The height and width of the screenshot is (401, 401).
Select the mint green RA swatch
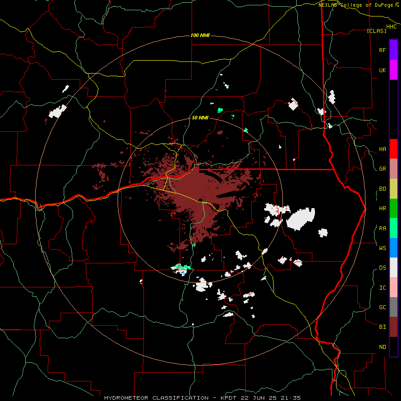[x=393, y=228]
